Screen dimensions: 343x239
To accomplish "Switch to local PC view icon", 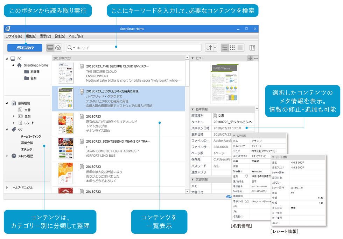I will [x=50, y=48].
